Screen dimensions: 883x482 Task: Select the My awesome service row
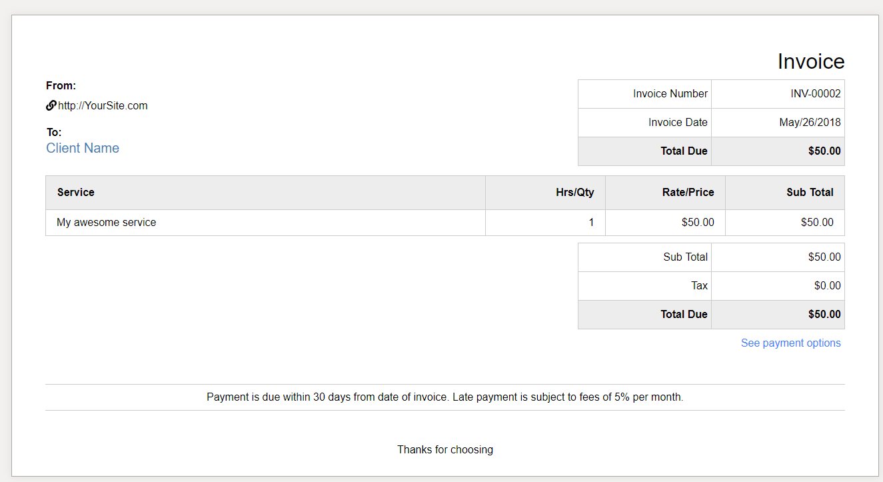107,223
